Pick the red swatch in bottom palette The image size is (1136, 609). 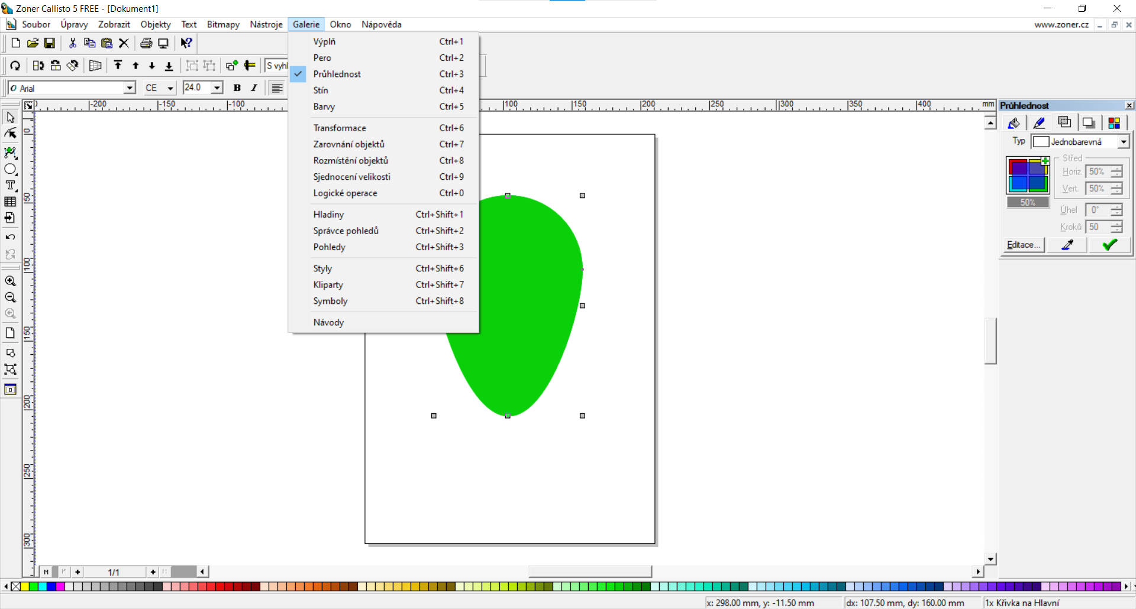[x=220, y=587]
